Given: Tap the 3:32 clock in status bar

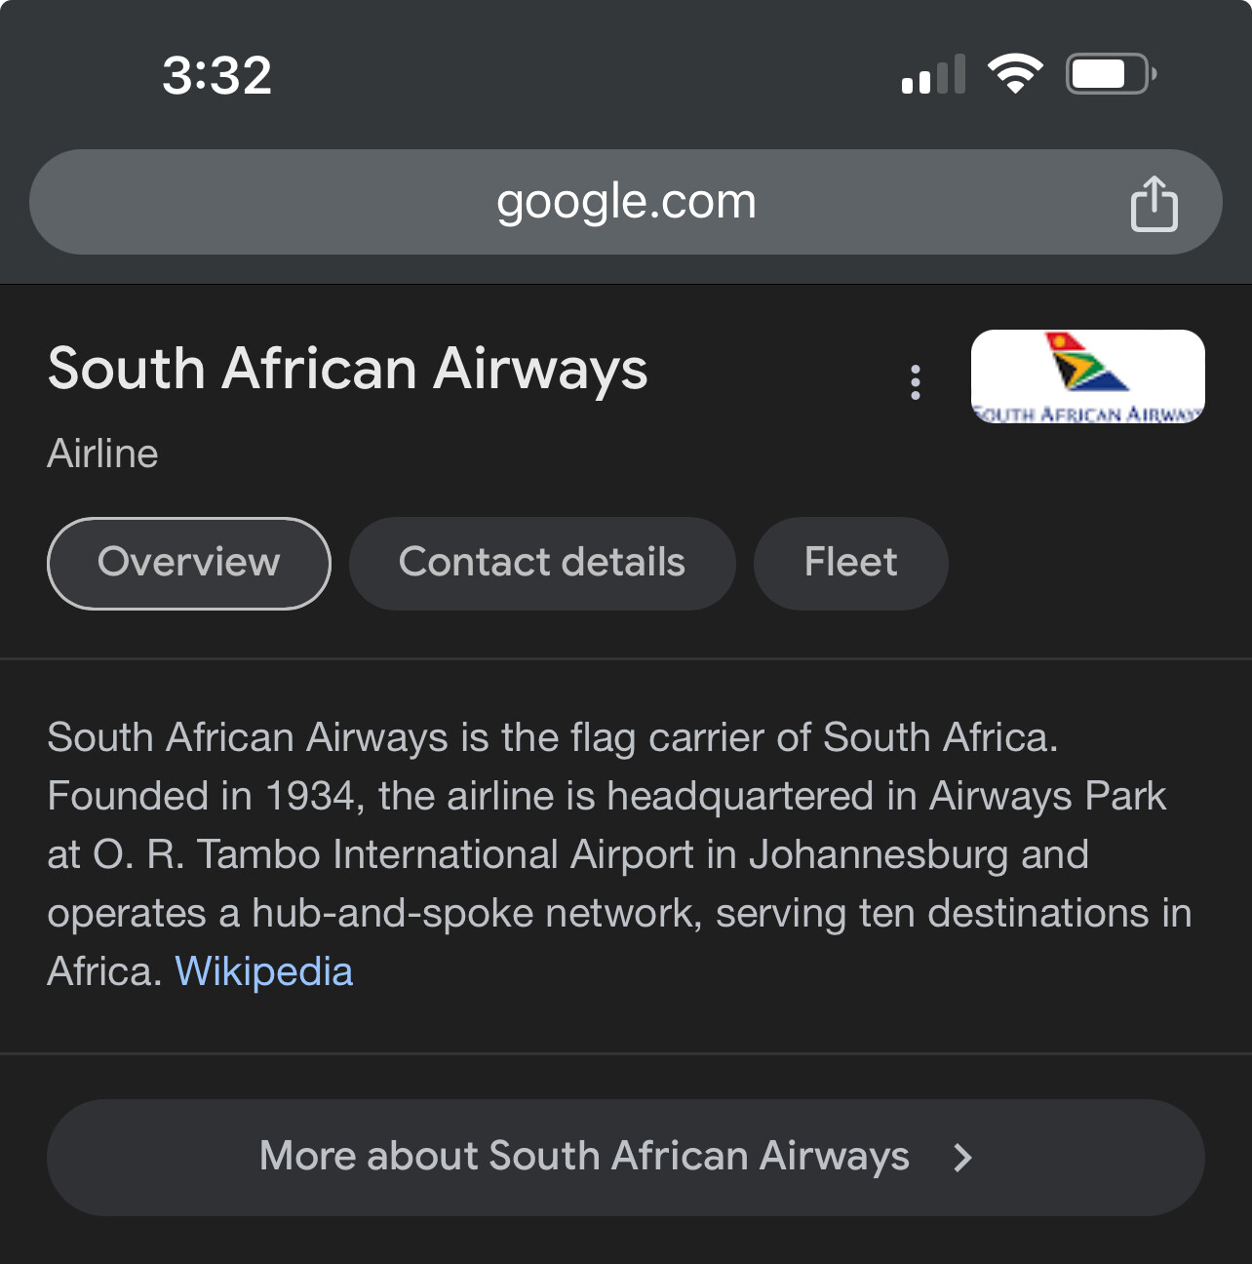Looking at the screenshot, I should [216, 75].
